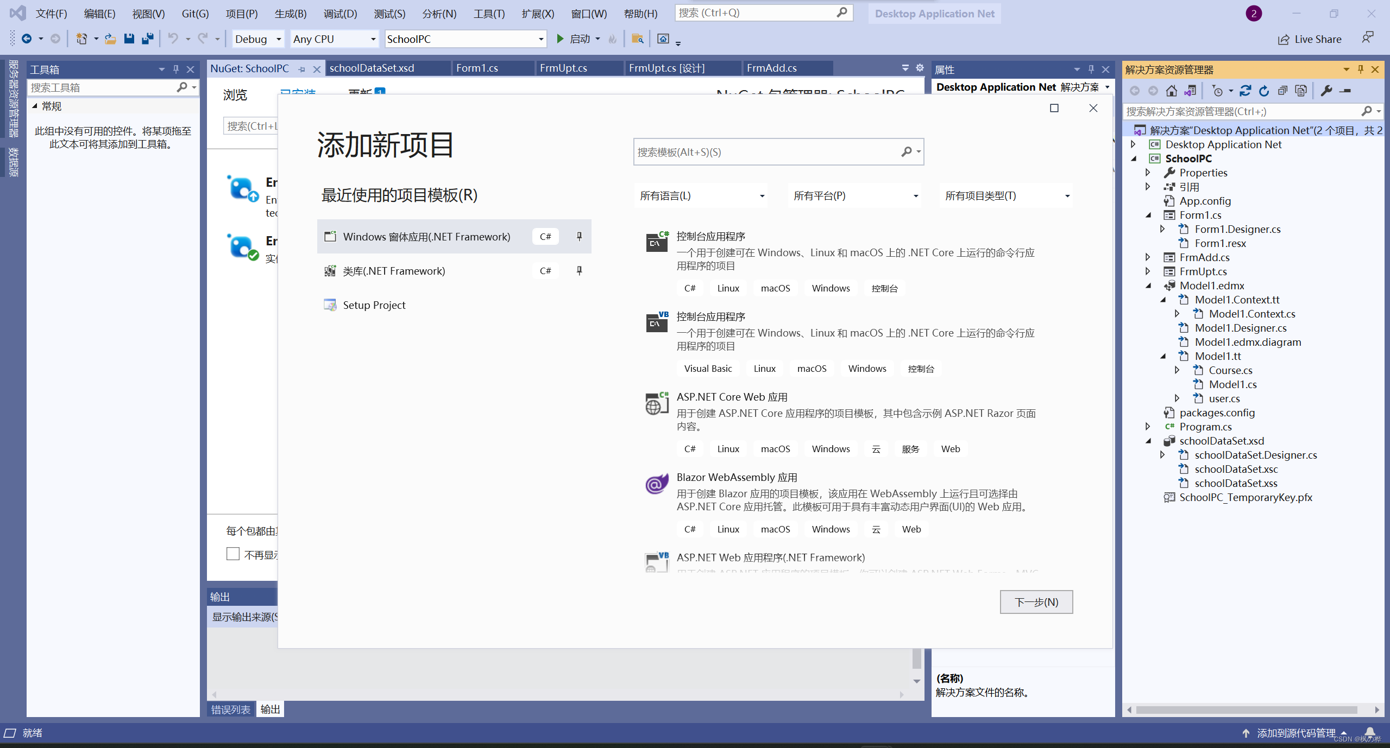Check the 不再显示 checkbox
This screenshot has width=1390, height=748.
pyautogui.click(x=233, y=554)
